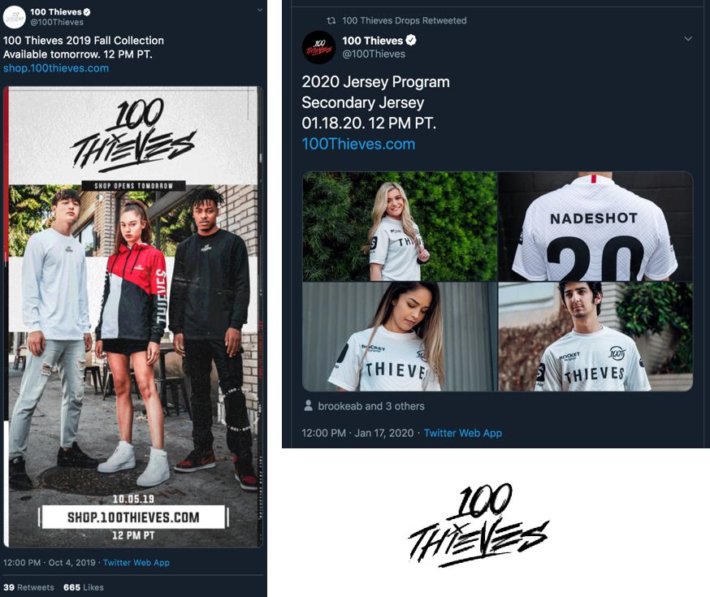Click the Twitter Web App link in right tweet
The width and height of the screenshot is (710, 597).
463,433
